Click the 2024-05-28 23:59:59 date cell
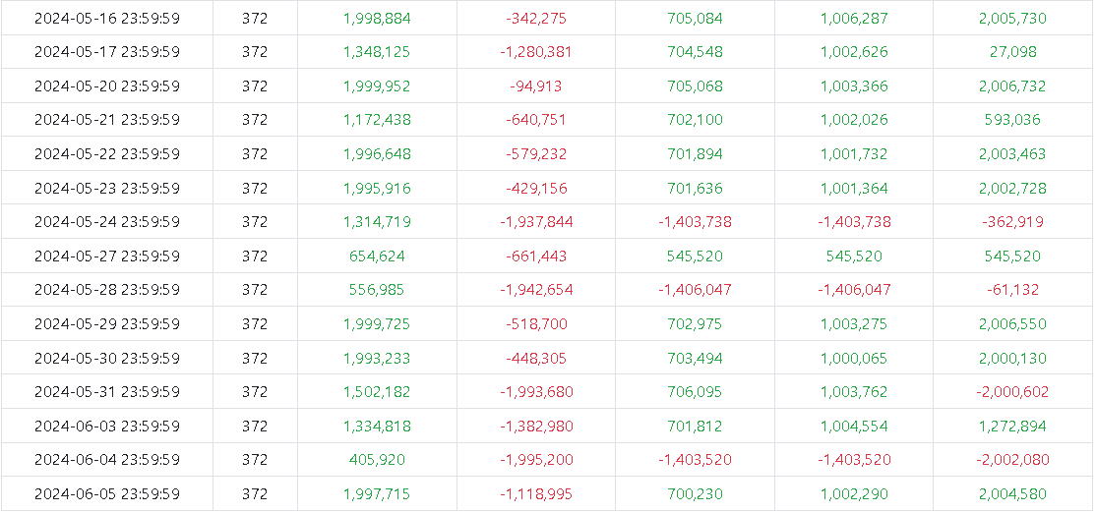This screenshot has width=1096, height=513. point(106,290)
